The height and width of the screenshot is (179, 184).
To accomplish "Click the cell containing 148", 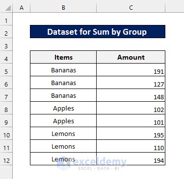I will [131, 95].
